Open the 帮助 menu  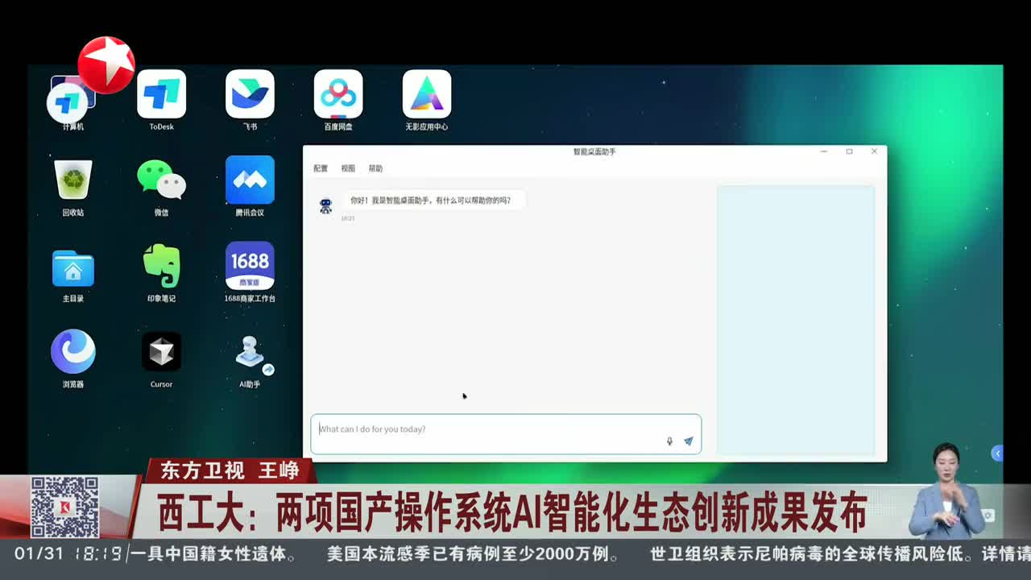(x=375, y=168)
